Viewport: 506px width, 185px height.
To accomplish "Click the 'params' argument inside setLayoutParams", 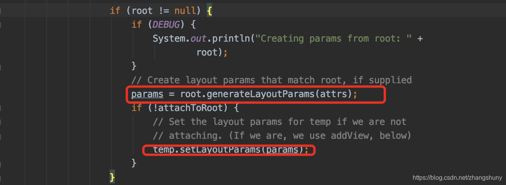I will coord(282,150).
